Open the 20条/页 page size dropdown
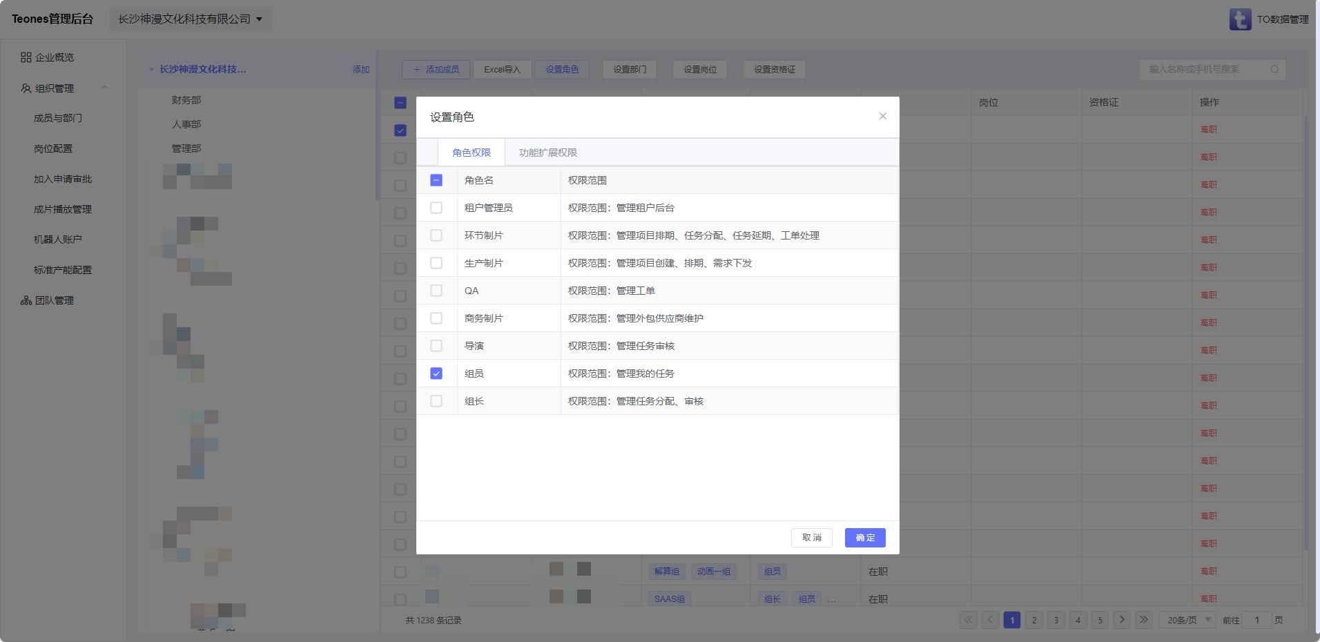1320x642 pixels. 1189,620
